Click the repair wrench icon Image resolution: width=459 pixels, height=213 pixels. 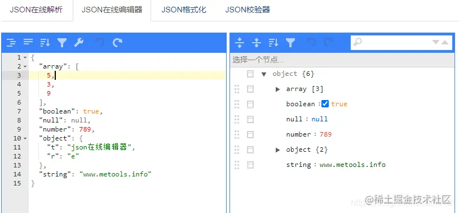(79, 43)
